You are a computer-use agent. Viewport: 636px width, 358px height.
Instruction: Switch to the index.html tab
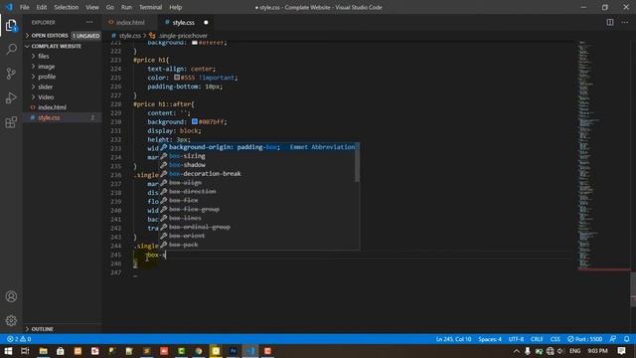tap(130, 22)
